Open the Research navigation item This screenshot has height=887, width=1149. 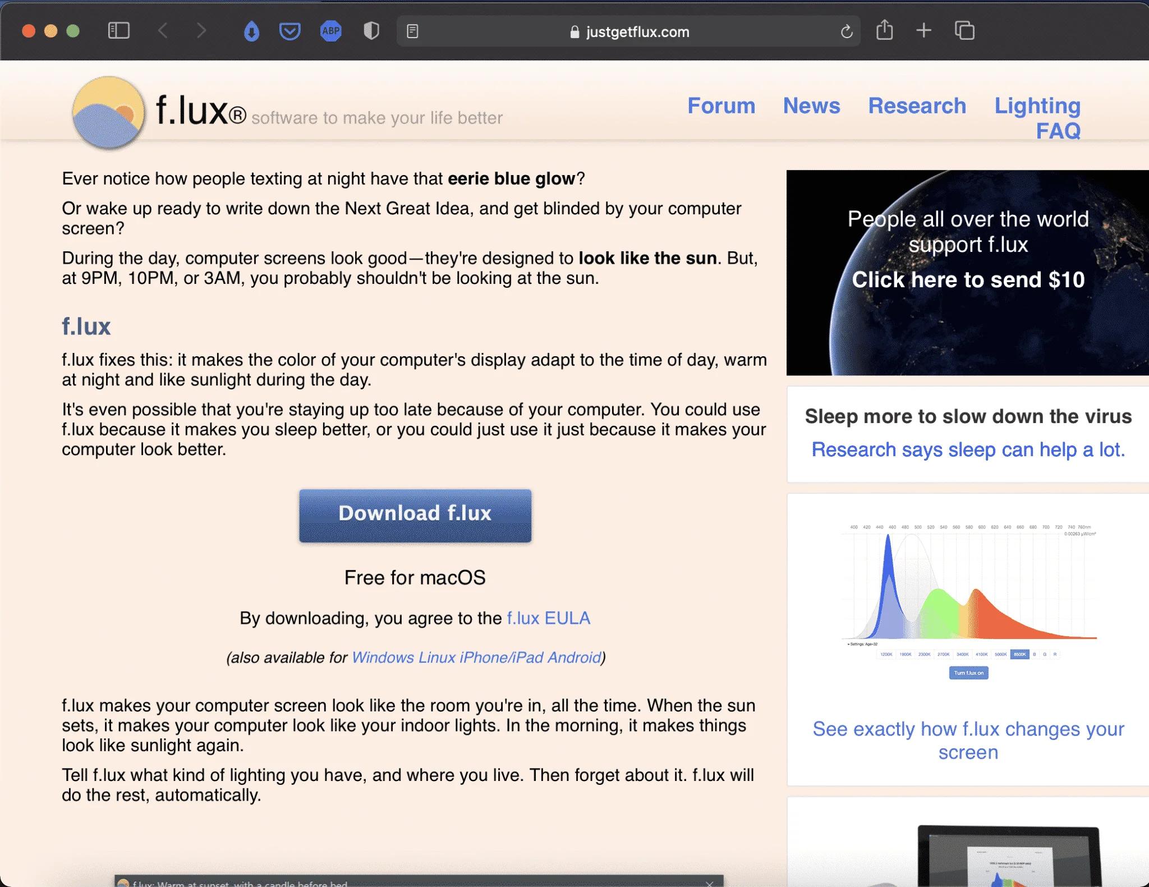point(917,105)
